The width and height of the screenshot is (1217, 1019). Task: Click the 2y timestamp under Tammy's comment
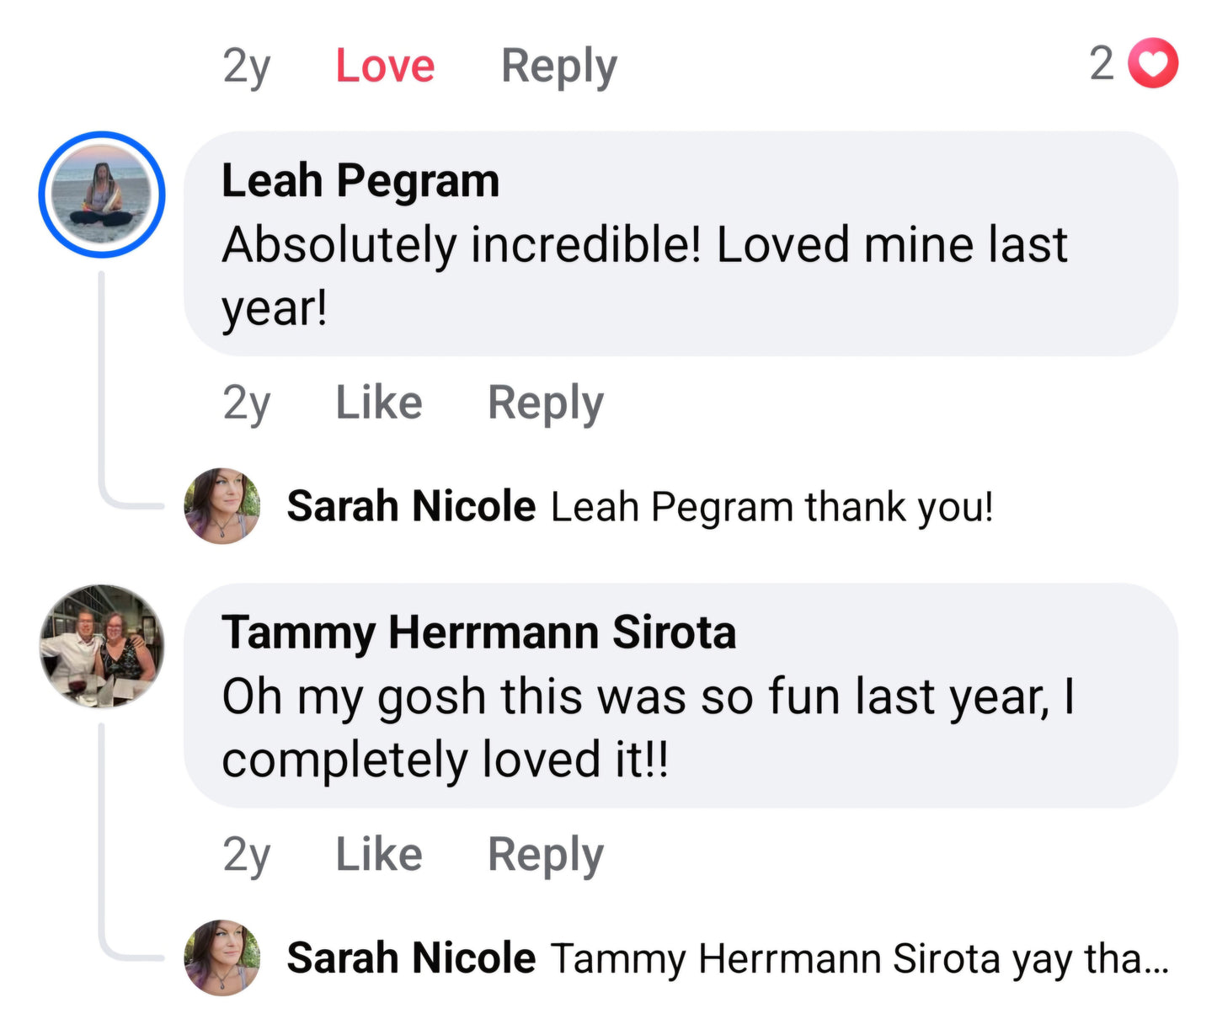[246, 855]
